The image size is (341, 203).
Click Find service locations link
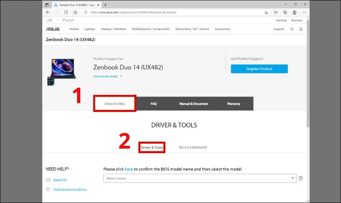coord(70,190)
